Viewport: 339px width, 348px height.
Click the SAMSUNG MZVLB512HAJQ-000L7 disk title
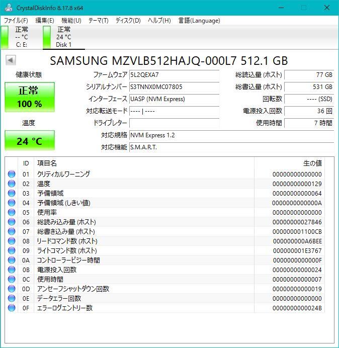[168, 60]
